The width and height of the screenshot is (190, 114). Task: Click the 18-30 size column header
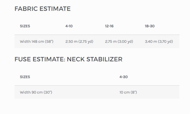(150, 26)
